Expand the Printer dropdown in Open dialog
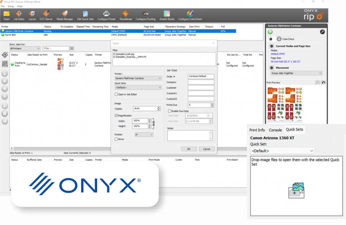346x225 pixels. click(x=138, y=78)
